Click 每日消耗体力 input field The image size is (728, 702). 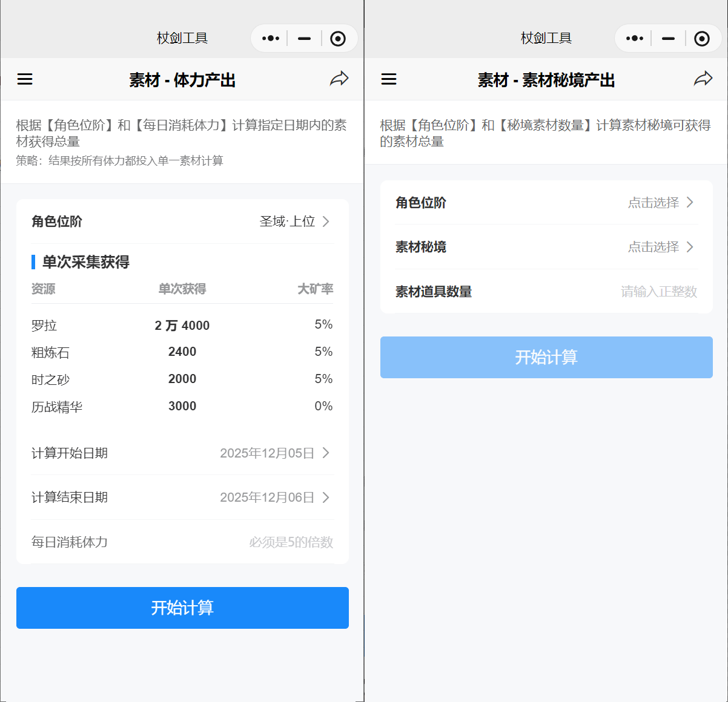291,542
